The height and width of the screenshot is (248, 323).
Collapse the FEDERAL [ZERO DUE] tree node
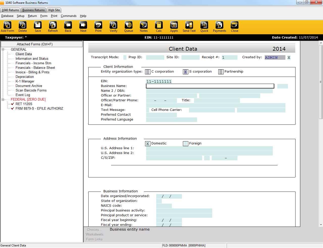[3, 100]
